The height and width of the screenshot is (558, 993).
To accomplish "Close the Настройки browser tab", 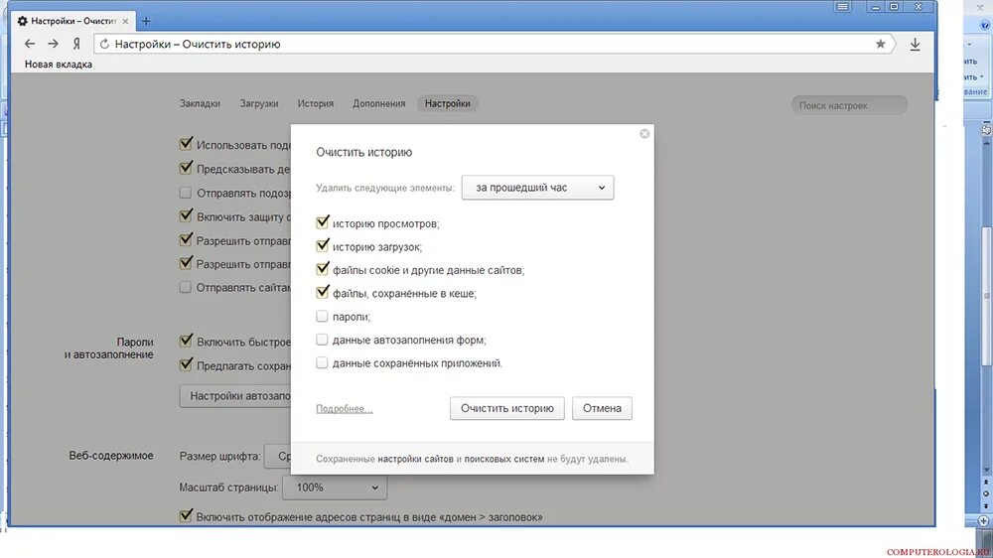I will (125, 21).
